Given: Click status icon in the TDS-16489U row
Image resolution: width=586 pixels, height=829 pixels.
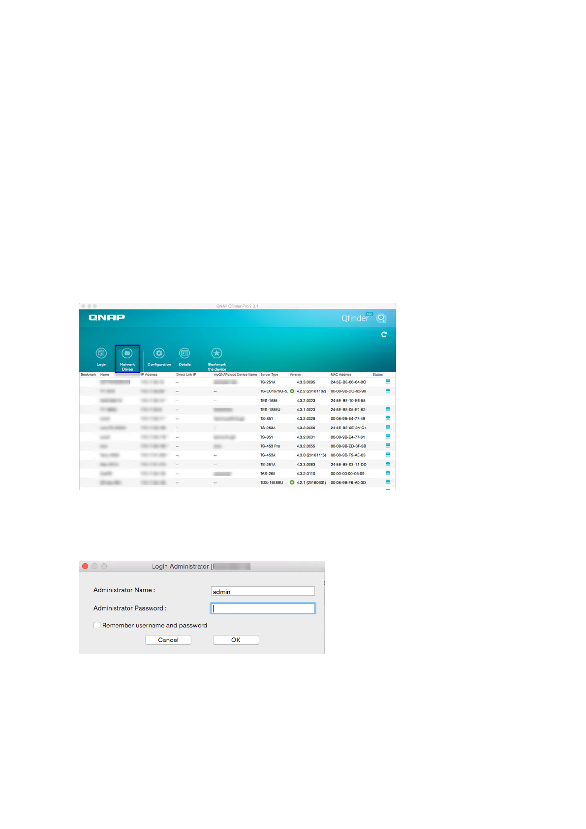Looking at the screenshot, I should [x=388, y=482].
